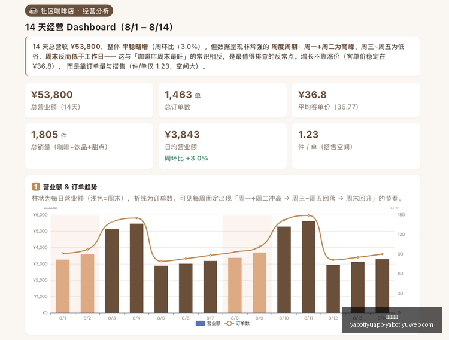Click the 8/1 revenue bar

coord(63,286)
